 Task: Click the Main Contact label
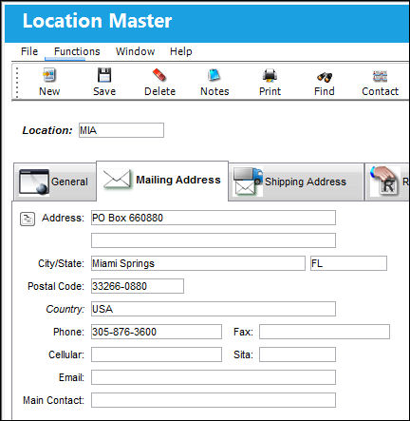pos(53,400)
